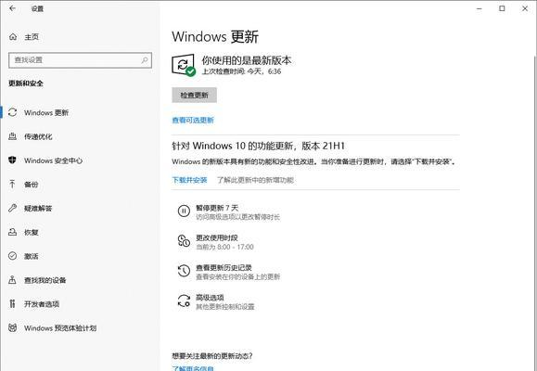
Task: Focus the 查找设置 search field
Action: click(80, 60)
